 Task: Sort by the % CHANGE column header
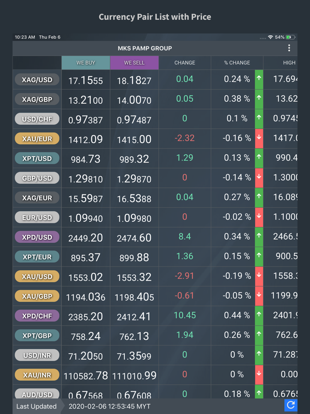(x=237, y=63)
